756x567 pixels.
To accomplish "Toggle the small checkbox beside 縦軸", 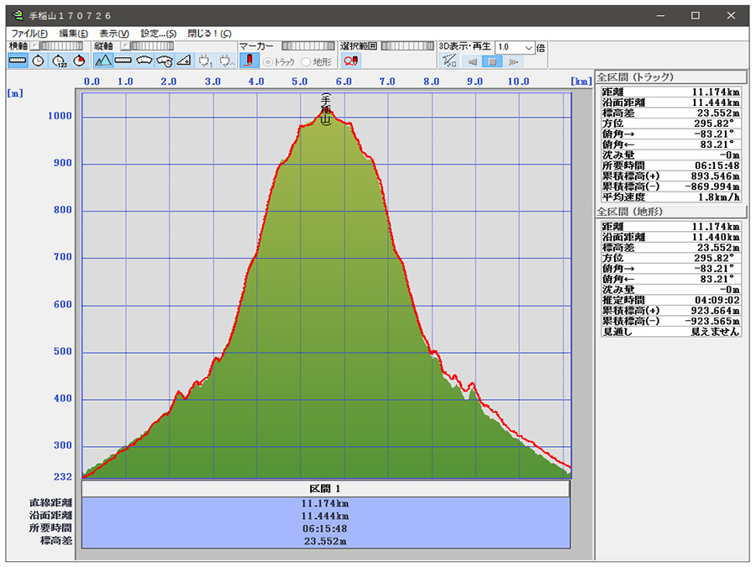I will [x=123, y=46].
